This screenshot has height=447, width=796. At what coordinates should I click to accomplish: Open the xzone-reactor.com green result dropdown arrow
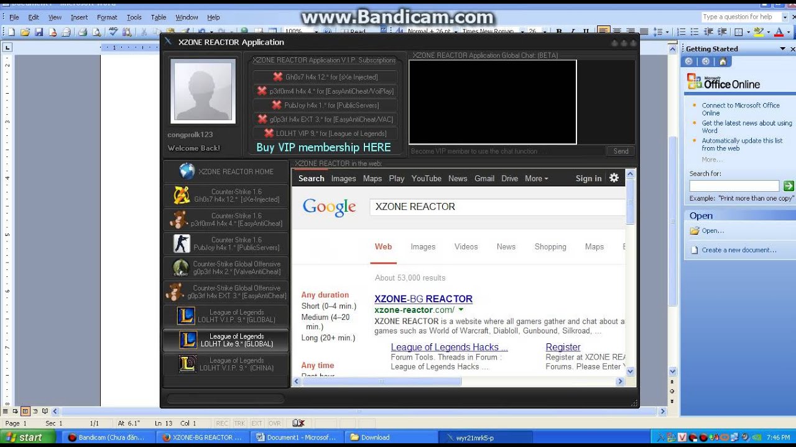tap(461, 310)
